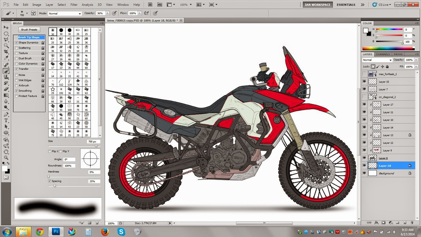The image size is (421, 237).
Task: Expand the Flow slider arrow
Action: click(140, 13)
